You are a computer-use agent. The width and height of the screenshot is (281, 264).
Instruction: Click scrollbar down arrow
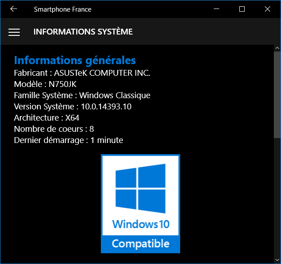coord(277,260)
